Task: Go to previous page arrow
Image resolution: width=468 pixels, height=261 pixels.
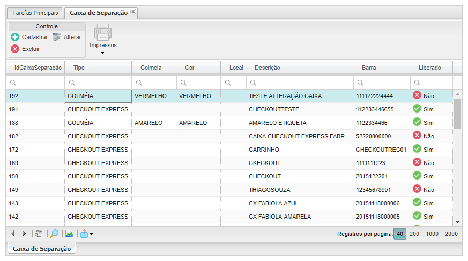Action: tap(12, 234)
